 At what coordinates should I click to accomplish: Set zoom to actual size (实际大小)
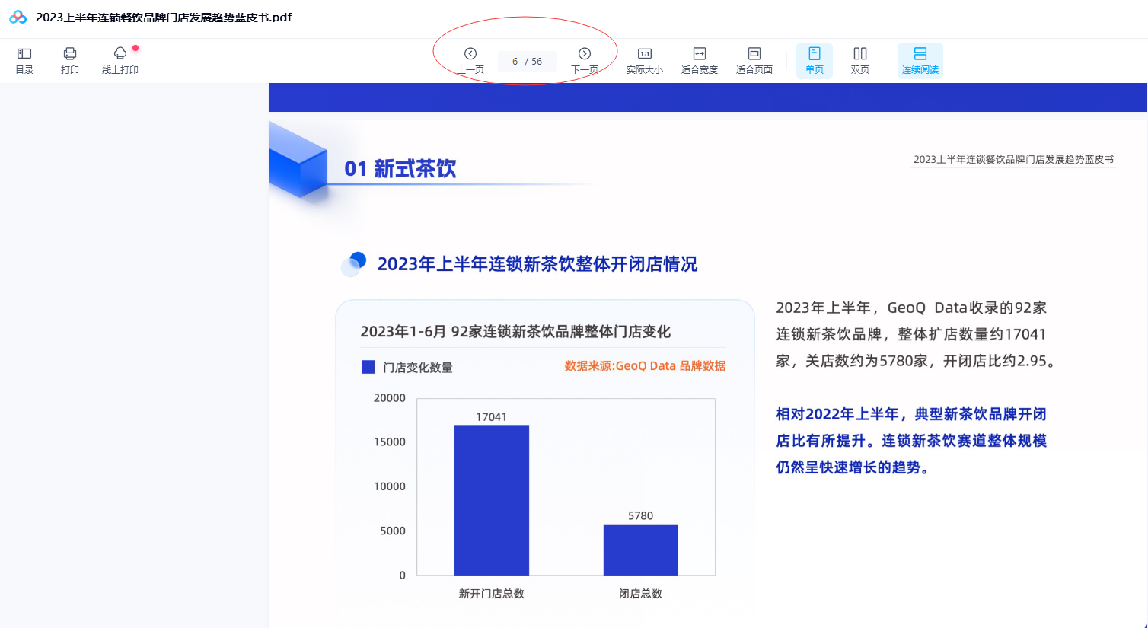point(645,60)
